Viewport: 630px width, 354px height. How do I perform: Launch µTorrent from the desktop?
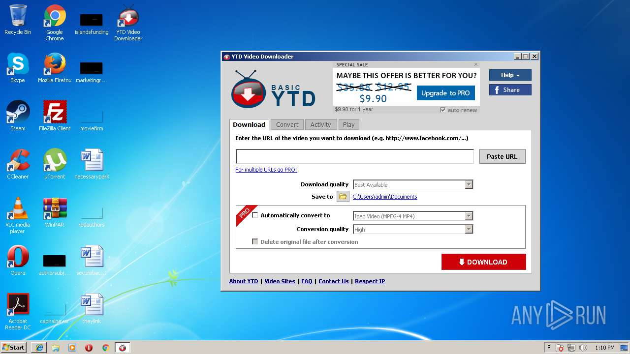[x=55, y=164]
